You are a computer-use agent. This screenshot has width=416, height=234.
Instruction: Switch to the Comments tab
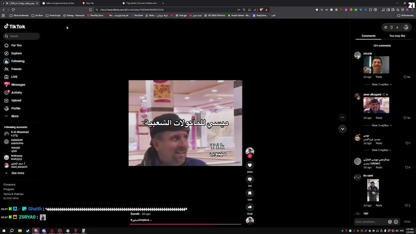point(368,36)
